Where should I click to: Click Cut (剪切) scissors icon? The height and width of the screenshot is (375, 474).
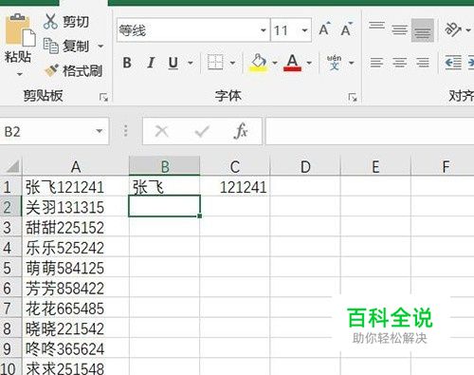tap(50, 22)
